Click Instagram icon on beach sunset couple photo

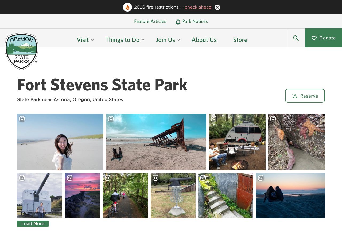tap(261, 178)
